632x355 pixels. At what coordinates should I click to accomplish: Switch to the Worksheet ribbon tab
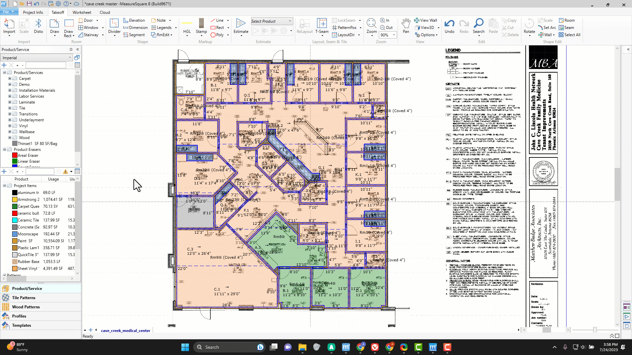coord(82,12)
